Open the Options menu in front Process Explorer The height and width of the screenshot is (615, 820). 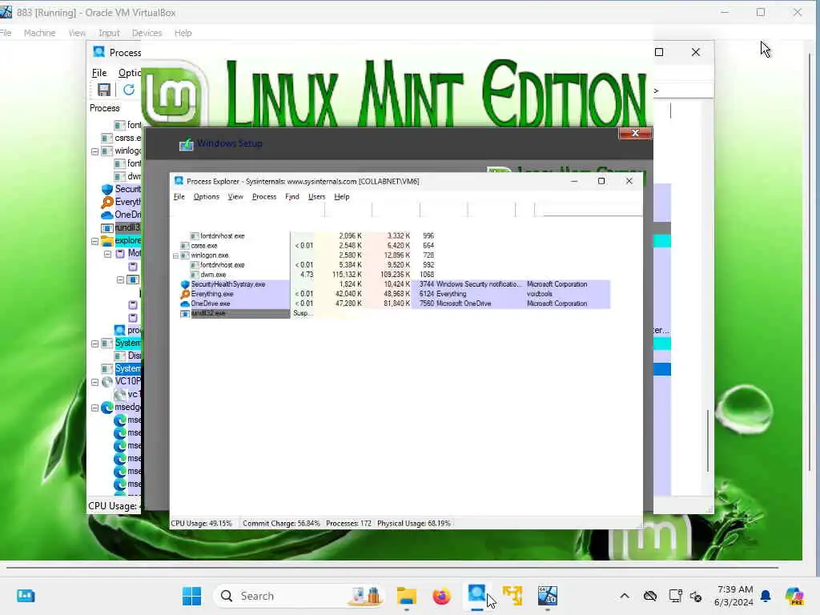click(206, 197)
